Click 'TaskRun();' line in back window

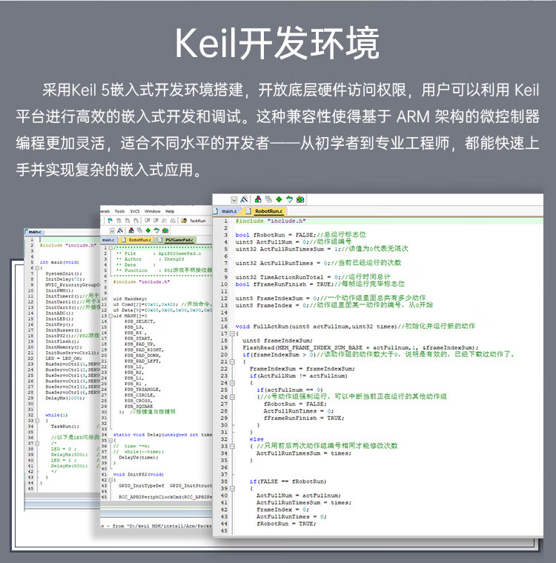click(65, 426)
